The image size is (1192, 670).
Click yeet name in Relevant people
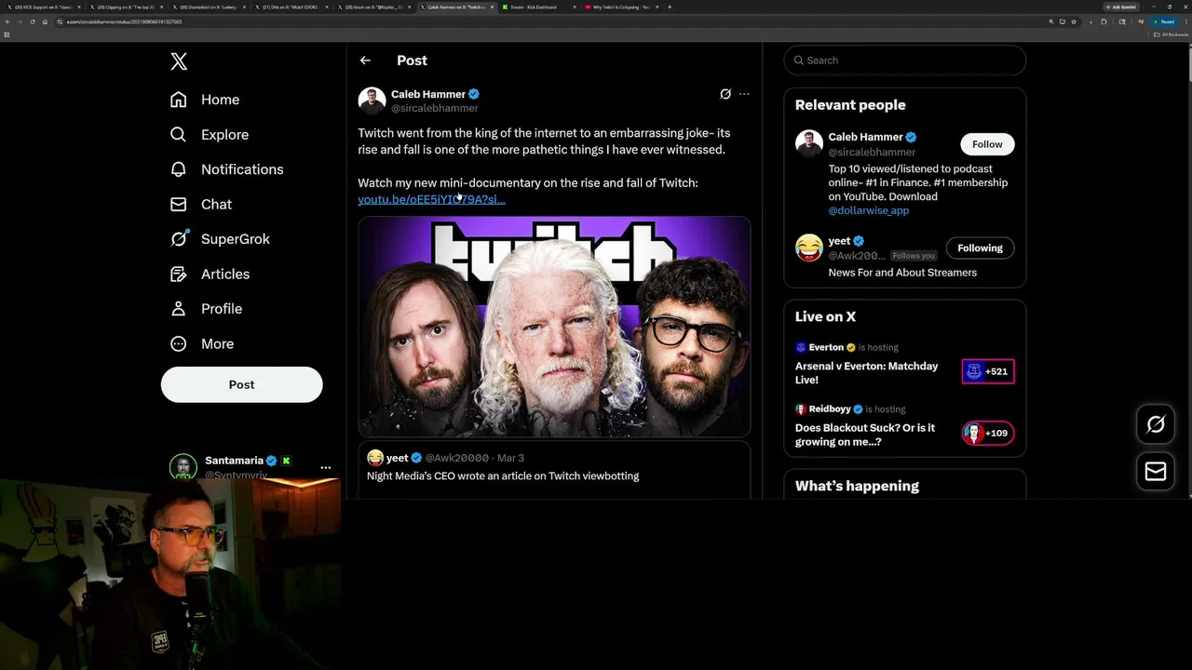(839, 241)
